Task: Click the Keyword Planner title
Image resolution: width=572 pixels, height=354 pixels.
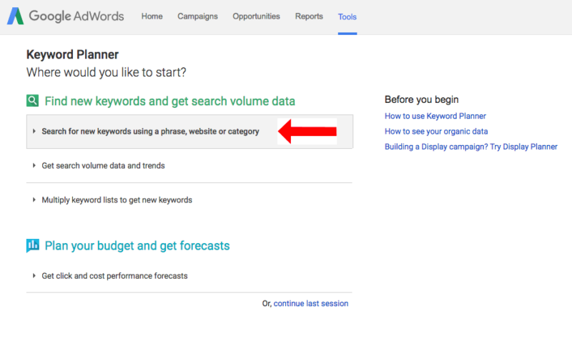Action: pyautogui.click(x=72, y=54)
